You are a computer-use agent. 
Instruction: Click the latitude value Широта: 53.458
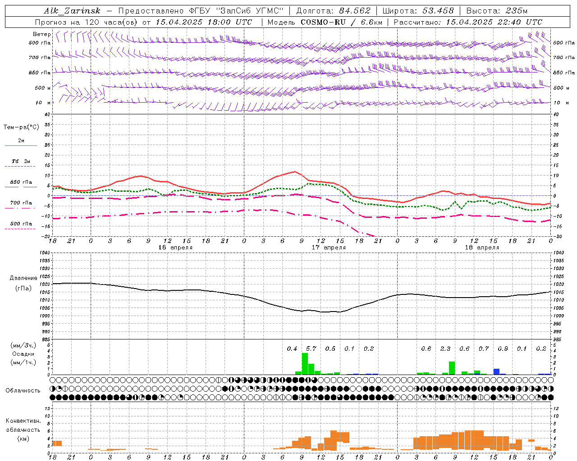[x=418, y=11]
